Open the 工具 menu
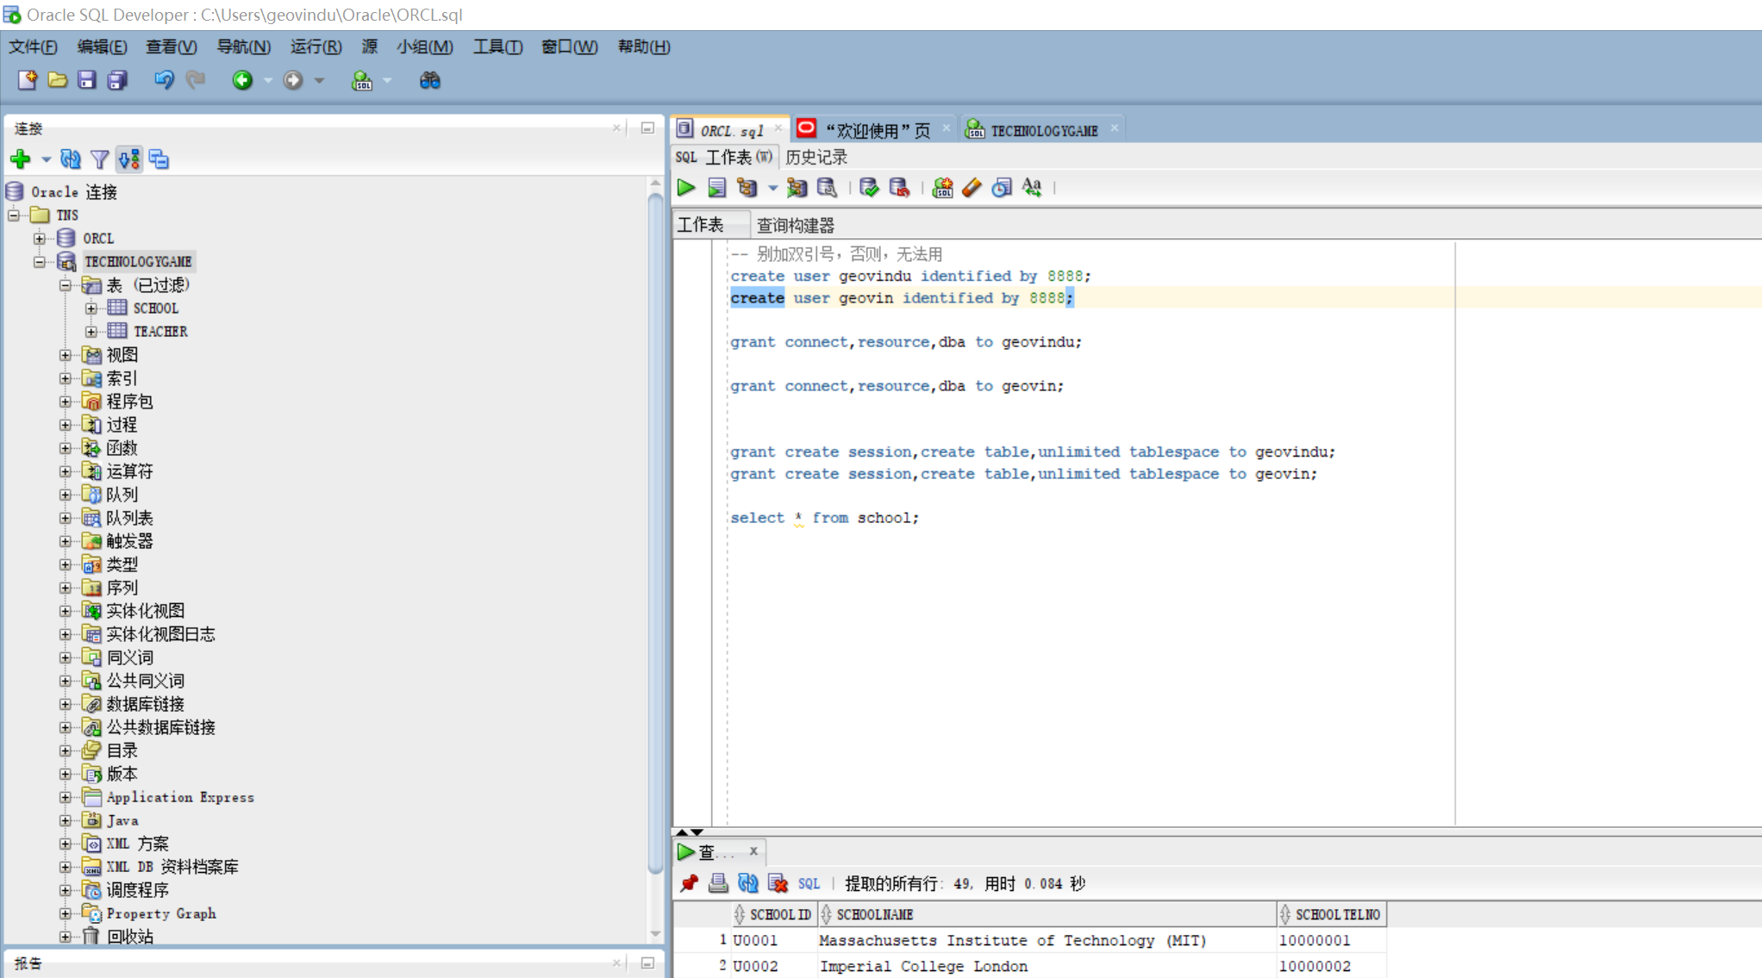Viewport: 1762px width, 978px height. point(497,47)
